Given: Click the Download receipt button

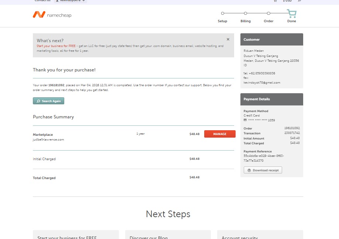Looking at the screenshot, I should [x=263, y=170].
